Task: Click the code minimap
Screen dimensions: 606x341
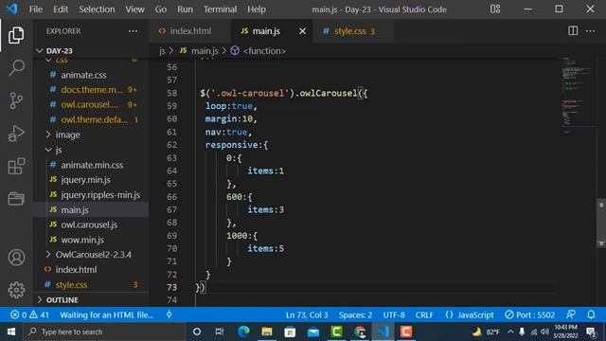Action: (579, 95)
